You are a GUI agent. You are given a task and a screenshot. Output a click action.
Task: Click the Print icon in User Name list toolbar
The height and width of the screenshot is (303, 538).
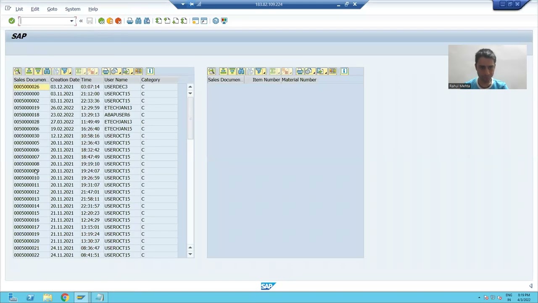pyautogui.click(x=105, y=71)
